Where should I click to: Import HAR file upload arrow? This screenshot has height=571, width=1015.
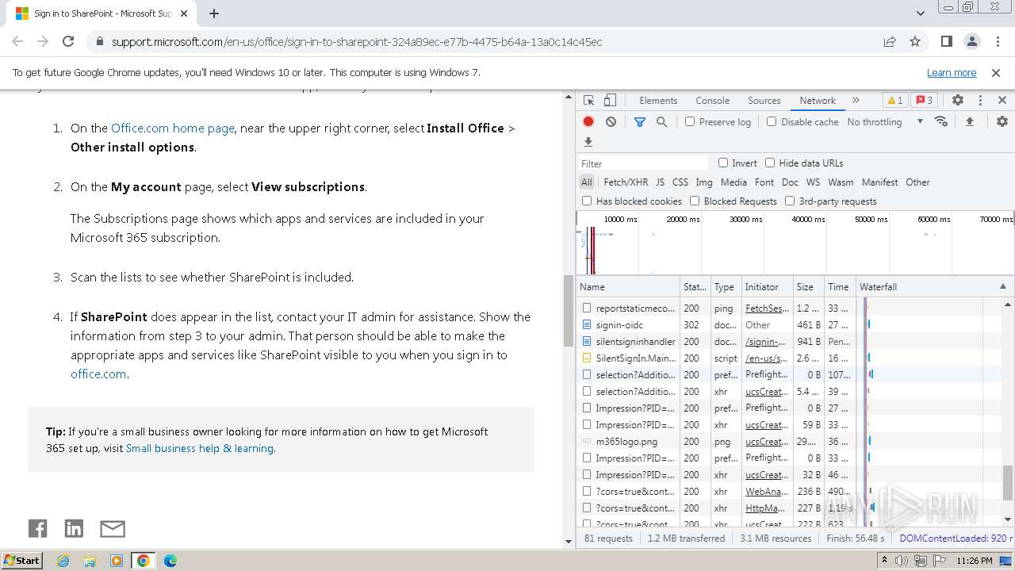point(969,121)
